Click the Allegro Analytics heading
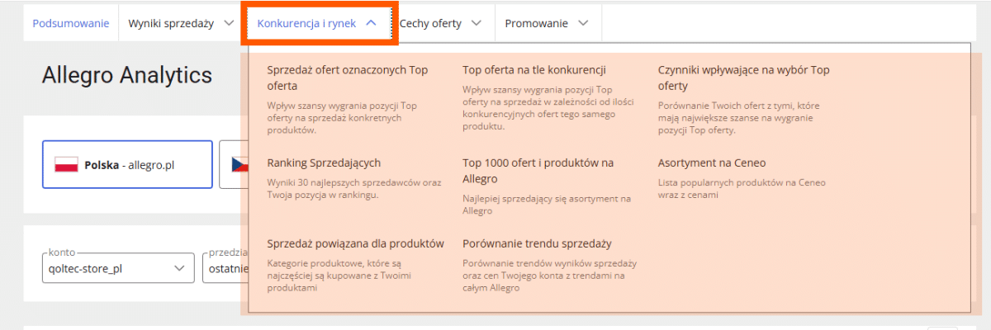 (127, 76)
